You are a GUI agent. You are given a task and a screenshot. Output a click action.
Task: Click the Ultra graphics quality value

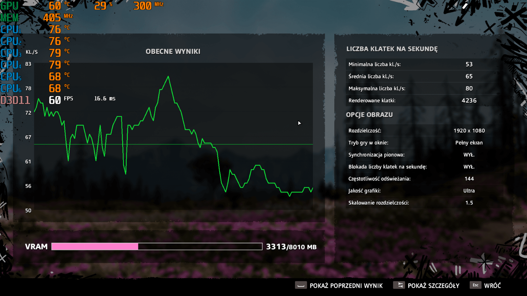(x=469, y=191)
